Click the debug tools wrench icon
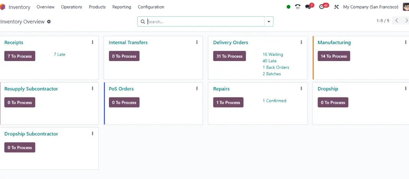 point(336,7)
